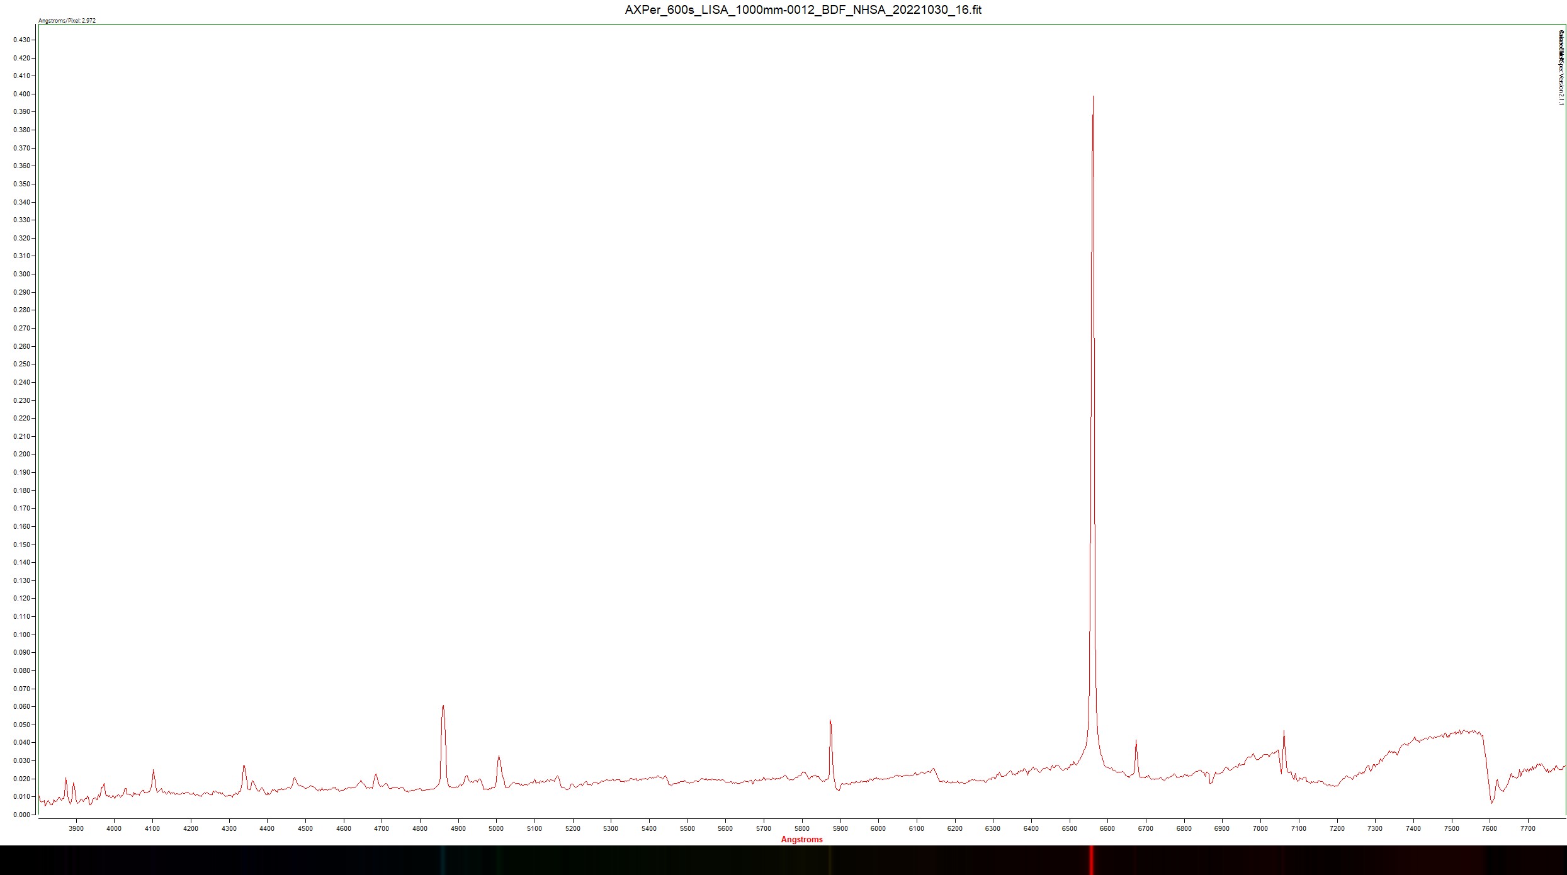Click the H-beta peak top near 4860 Angstroms
This screenshot has height=875, width=1567.
point(443,706)
